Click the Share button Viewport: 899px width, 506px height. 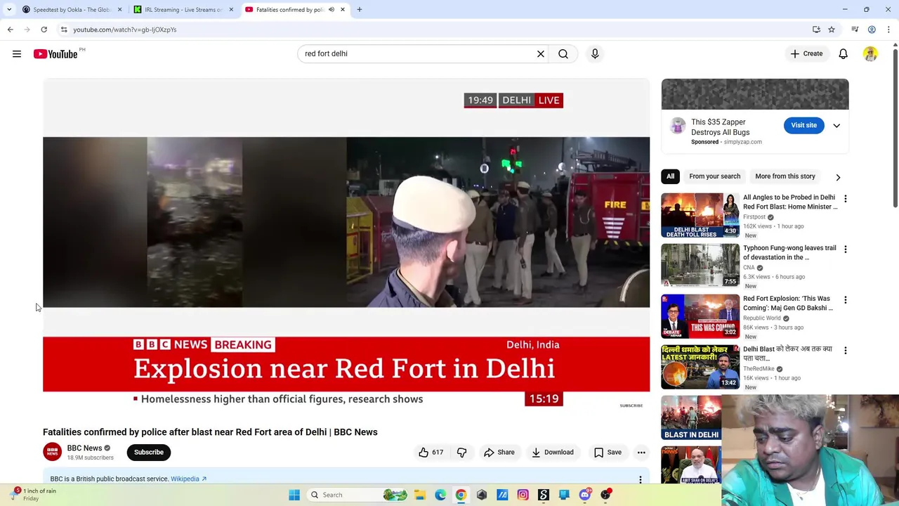click(499, 452)
